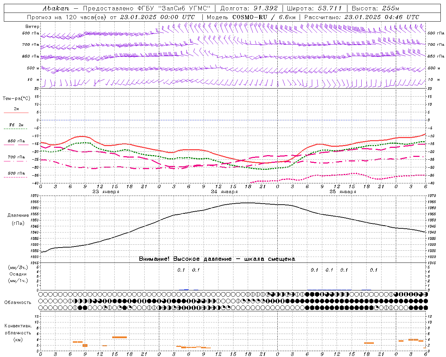446x357 pixels.
Task: Select the '(мм/3ч.)' precipitation unit label
Action: click(18, 268)
